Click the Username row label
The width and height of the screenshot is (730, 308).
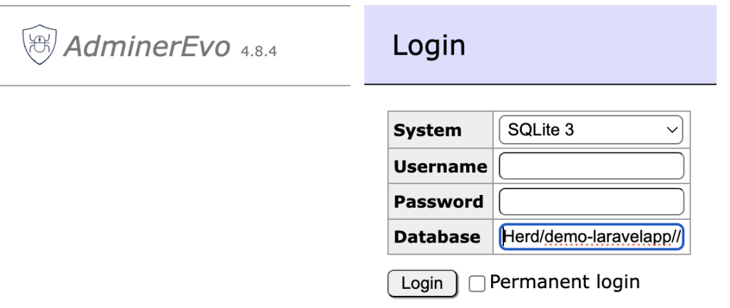pyautogui.click(x=440, y=166)
